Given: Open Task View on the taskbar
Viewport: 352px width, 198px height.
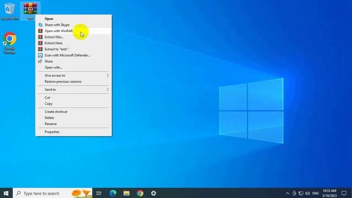Looking at the screenshot, I should [99, 193].
